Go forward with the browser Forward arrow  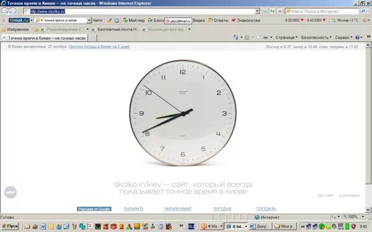12,11
